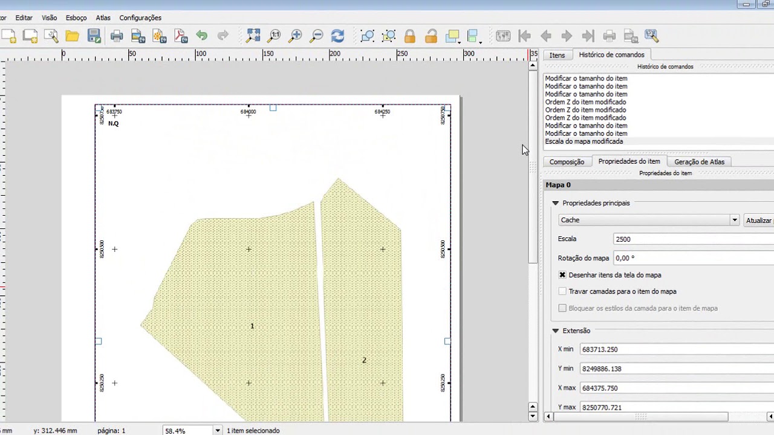Set zoom to 100% (1:1)
Screen dimensions: 774x435
pyautogui.click(x=274, y=36)
